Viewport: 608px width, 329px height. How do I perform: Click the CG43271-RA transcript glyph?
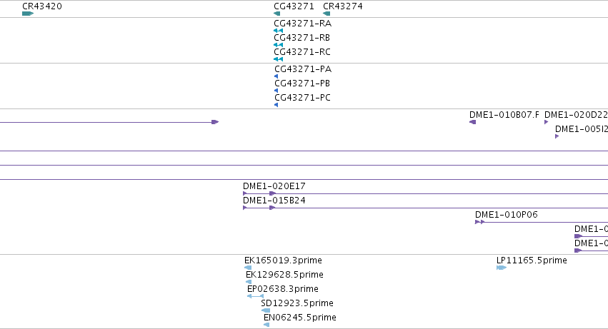(278, 31)
